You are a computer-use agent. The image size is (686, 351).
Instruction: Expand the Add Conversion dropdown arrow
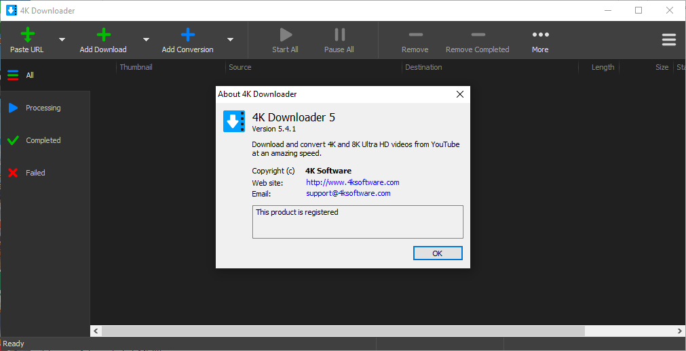click(x=230, y=39)
